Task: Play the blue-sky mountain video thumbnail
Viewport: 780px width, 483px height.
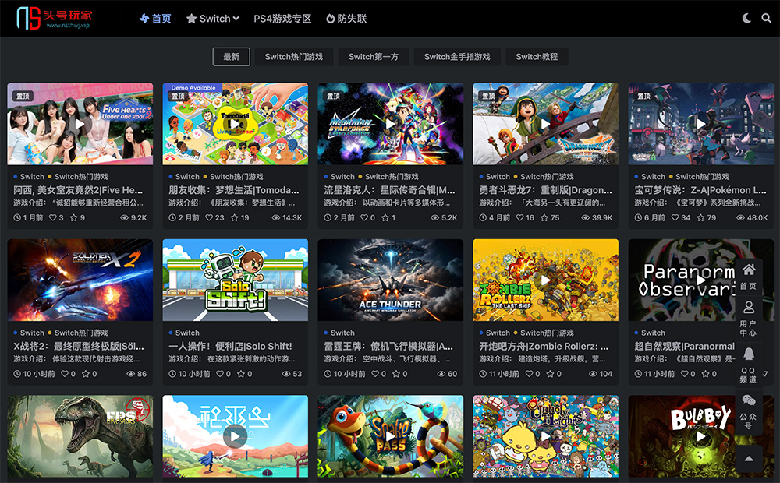Action: (x=236, y=435)
